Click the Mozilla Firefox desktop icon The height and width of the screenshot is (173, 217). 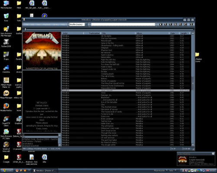6,107
